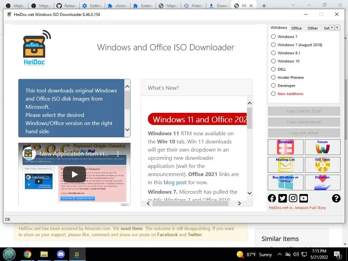Select the Developer radio button
Image resolution: width=348 pixels, height=261 pixels.
point(274,86)
